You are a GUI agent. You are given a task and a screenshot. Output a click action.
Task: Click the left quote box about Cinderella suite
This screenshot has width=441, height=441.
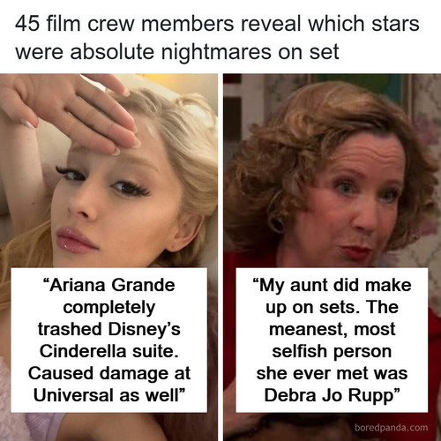109,340
